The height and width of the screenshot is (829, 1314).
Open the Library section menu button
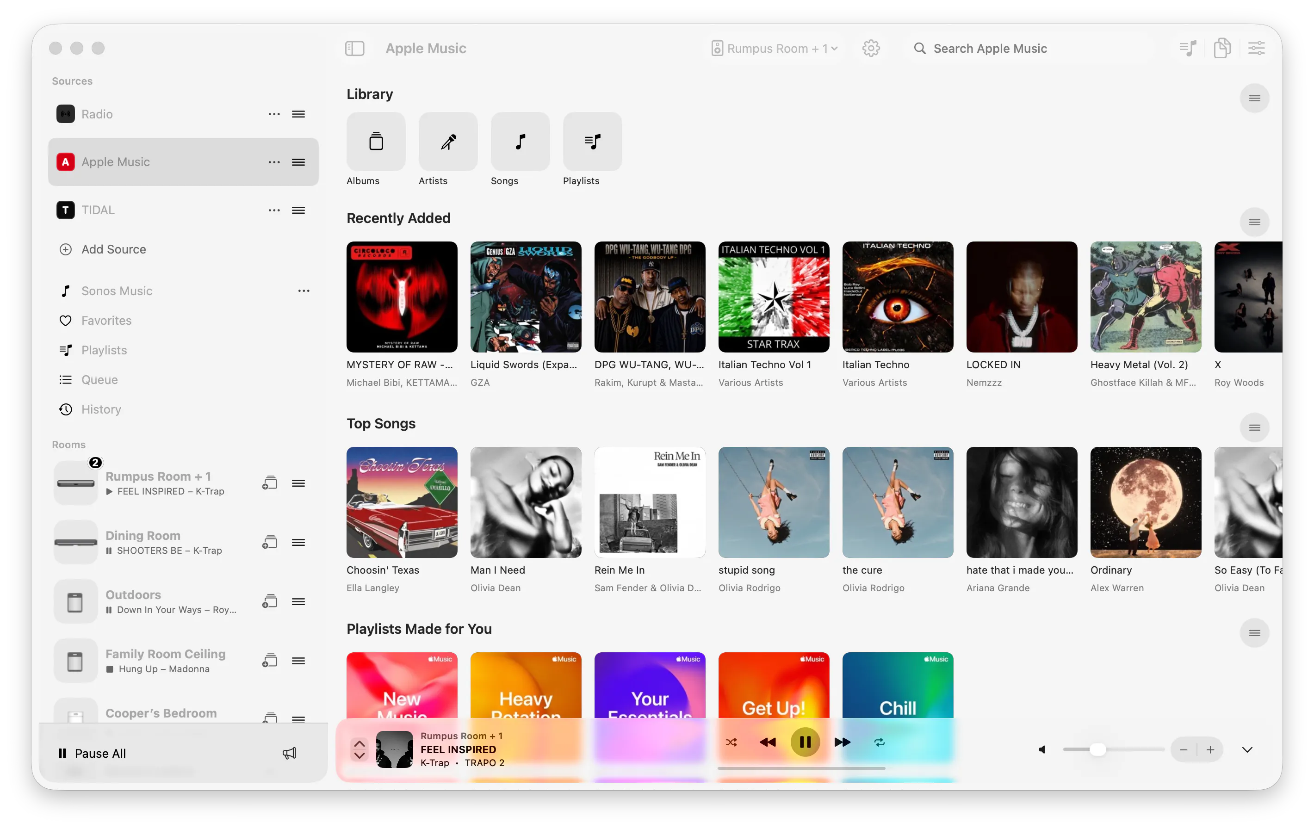click(x=1254, y=98)
